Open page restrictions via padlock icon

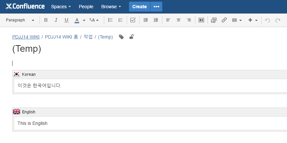pos(131,37)
